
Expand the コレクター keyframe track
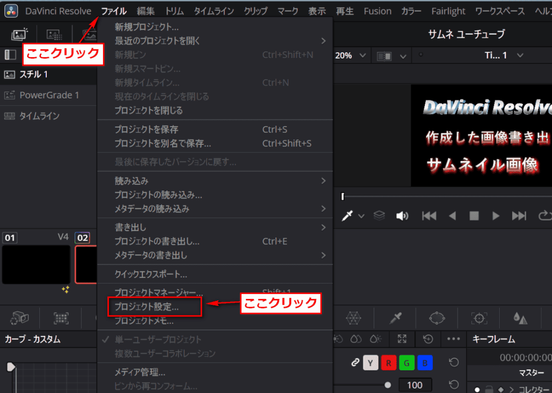511,389
